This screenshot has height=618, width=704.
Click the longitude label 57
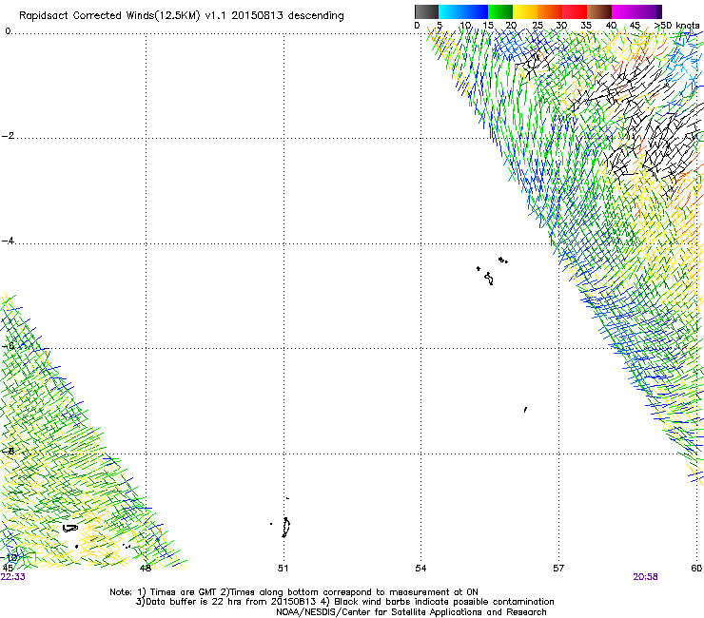[558, 569]
